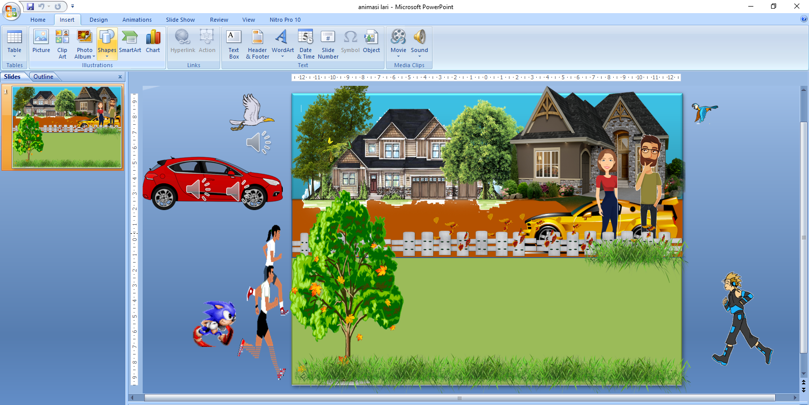Screen dimensions: 809x405
Task: Open the WordArt dropdown
Action: (x=282, y=44)
